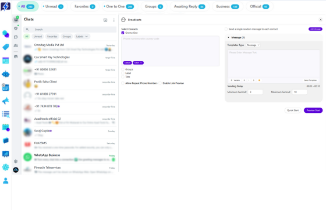Click the new chat icon beside Chats
Viewport: 326px width, 210px height.
(x=105, y=20)
